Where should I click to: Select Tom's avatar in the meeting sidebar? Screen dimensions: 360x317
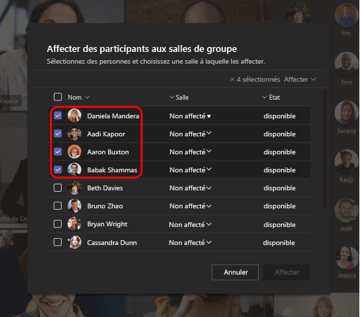(346, 64)
